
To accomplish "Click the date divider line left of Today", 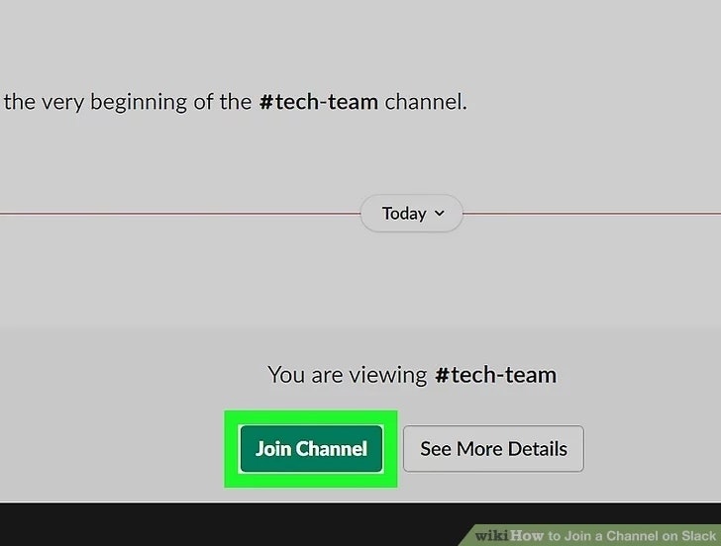I will (x=180, y=213).
